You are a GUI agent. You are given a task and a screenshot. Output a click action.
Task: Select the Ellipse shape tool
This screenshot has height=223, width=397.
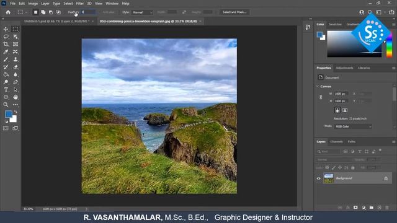[6, 97]
